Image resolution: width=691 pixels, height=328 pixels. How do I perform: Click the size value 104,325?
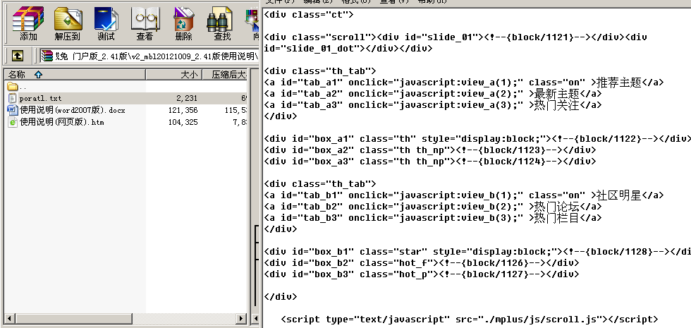tap(183, 121)
